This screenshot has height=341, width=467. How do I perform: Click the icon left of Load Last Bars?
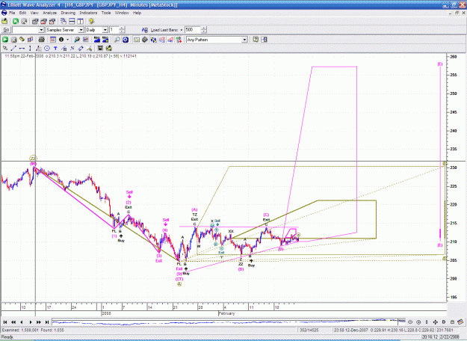coord(145,30)
